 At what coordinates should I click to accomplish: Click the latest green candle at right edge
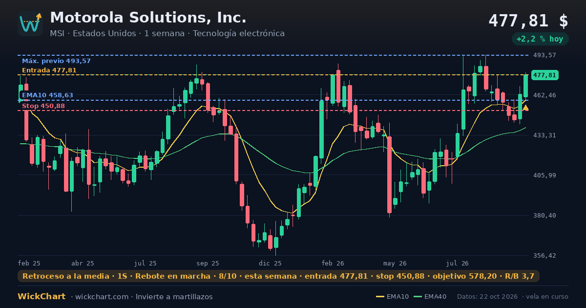click(526, 86)
